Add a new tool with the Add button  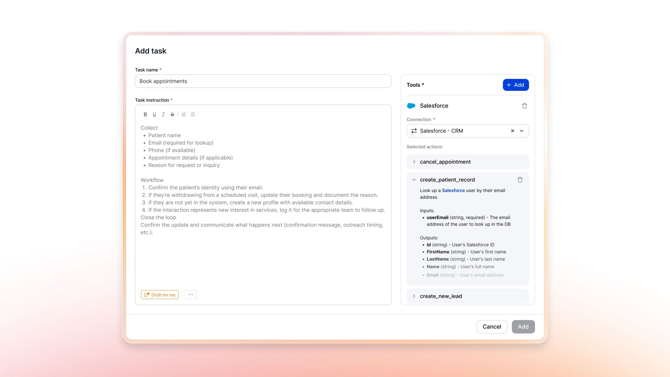click(515, 85)
